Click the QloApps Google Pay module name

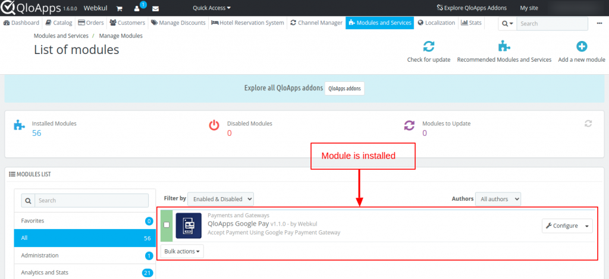click(238, 224)
